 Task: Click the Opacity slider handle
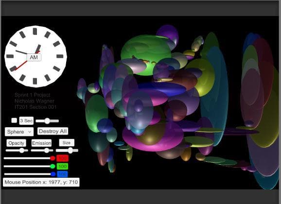pos(22,151)
